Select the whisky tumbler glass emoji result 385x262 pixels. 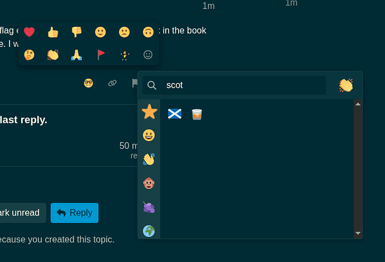[x=197, y=115]
